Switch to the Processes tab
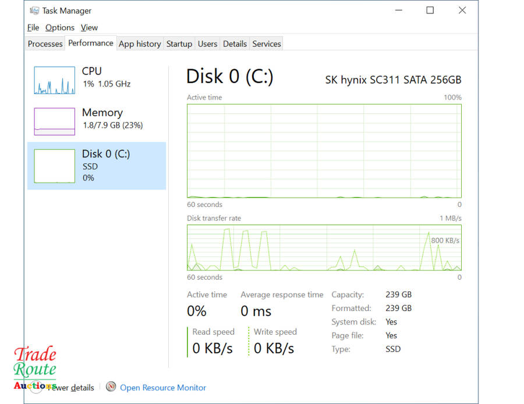 tap(45, 44)
